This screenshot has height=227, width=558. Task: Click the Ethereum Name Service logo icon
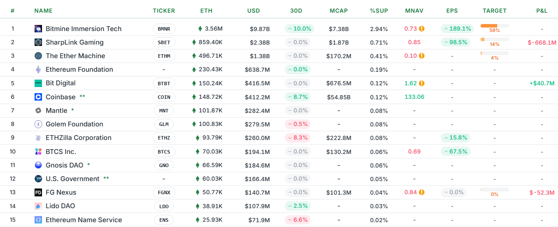tap(38, 220)
